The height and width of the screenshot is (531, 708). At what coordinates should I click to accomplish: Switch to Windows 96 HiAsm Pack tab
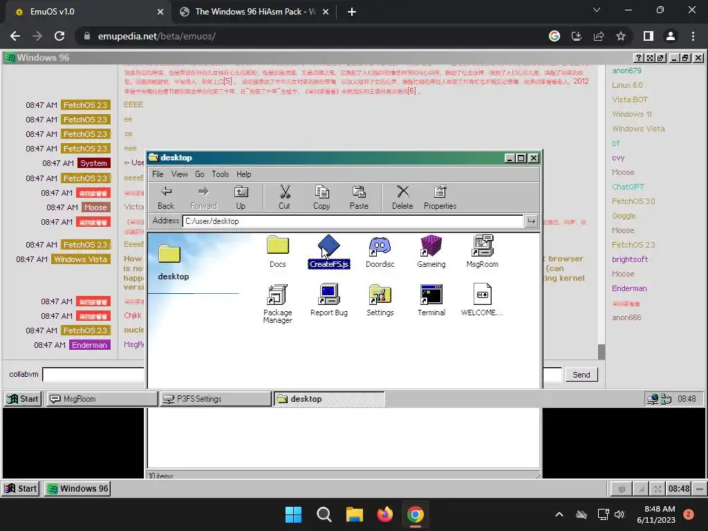click(254, 12)
